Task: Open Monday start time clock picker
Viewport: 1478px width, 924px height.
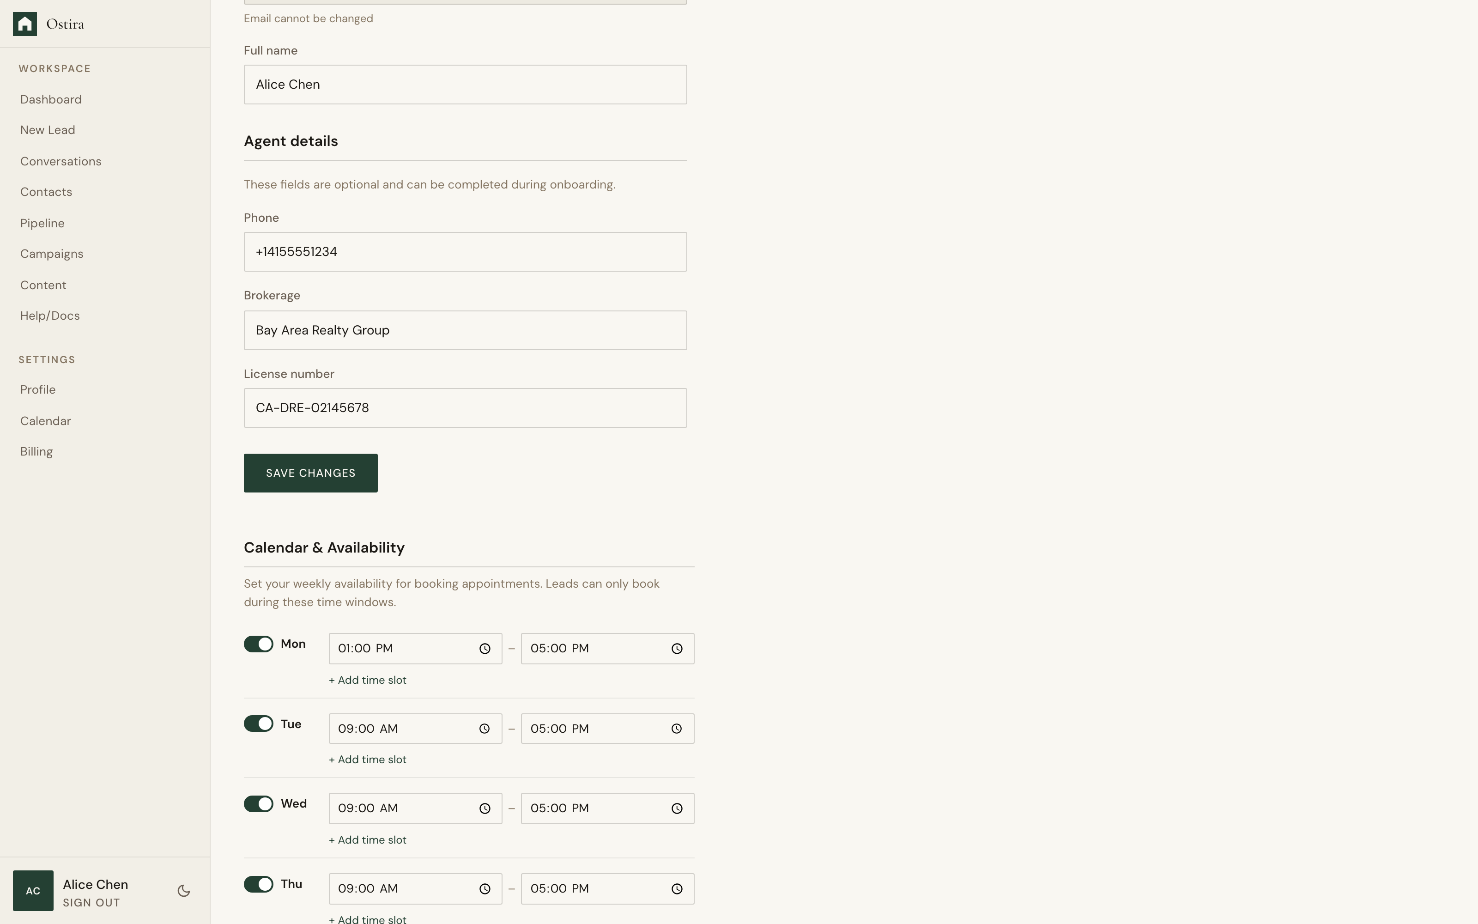Action: (x=485, y=648)
